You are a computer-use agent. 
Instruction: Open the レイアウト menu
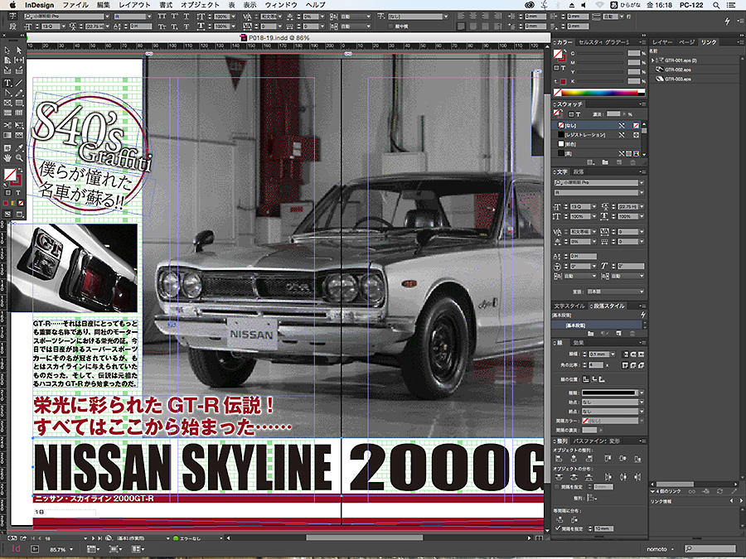134,5
